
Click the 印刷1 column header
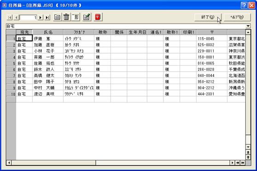click(188, 32)
